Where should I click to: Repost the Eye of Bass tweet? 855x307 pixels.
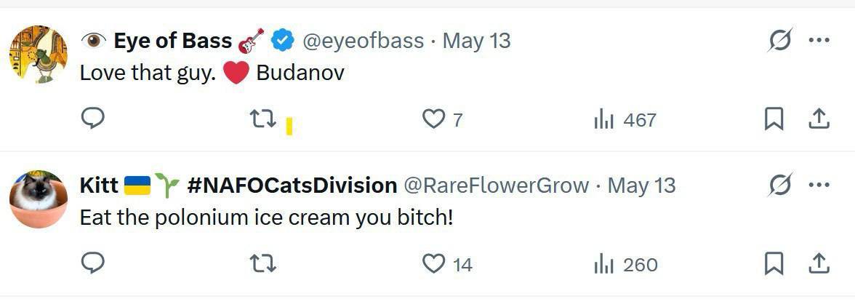[x=262, y=118]
